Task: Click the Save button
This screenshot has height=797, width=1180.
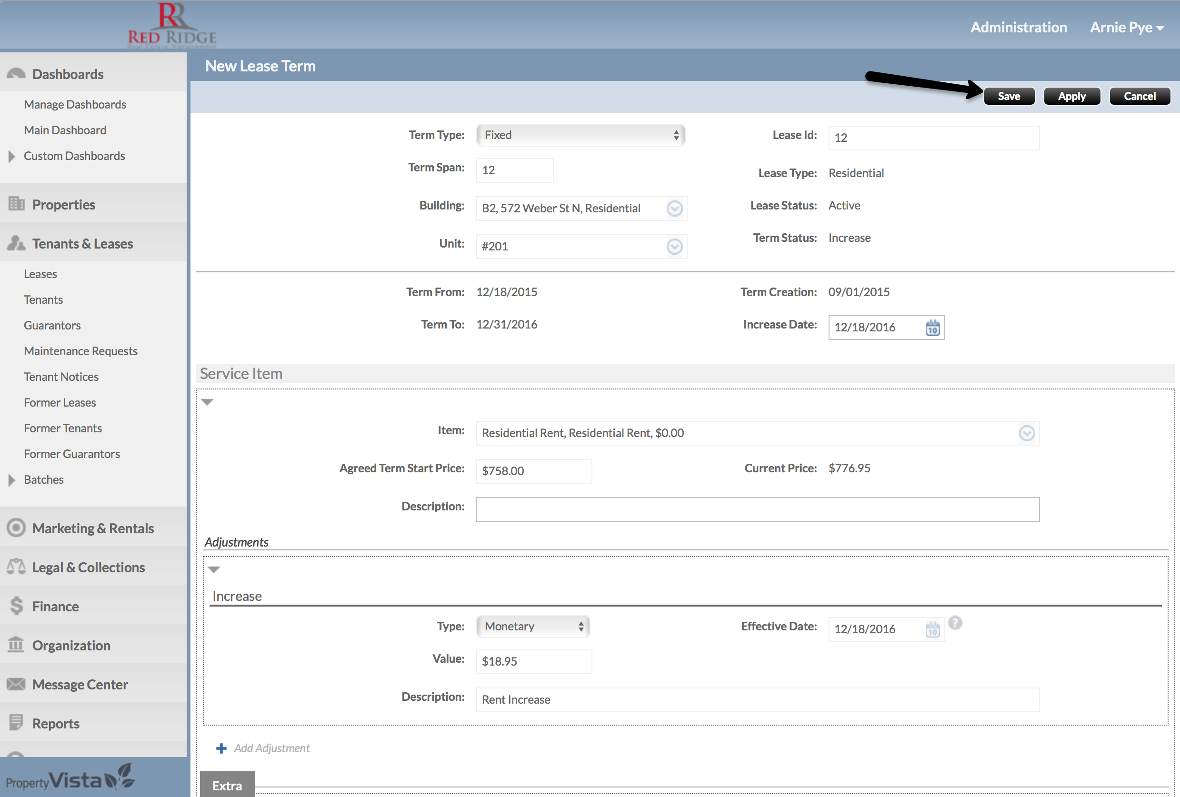Action: tap(1009, 97)
